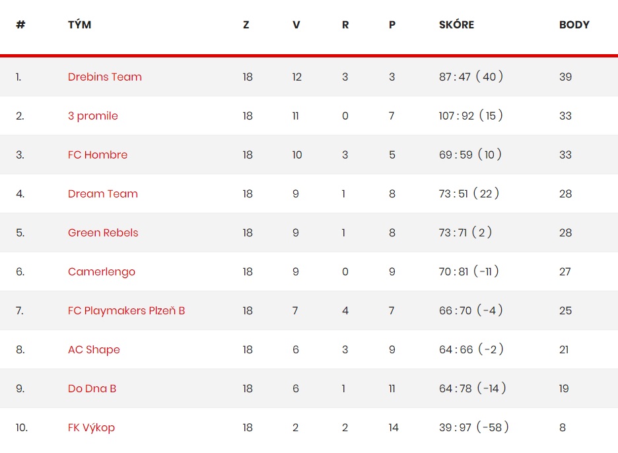
Task: Select the Green Rebels link
Action: tap(103, 232)
